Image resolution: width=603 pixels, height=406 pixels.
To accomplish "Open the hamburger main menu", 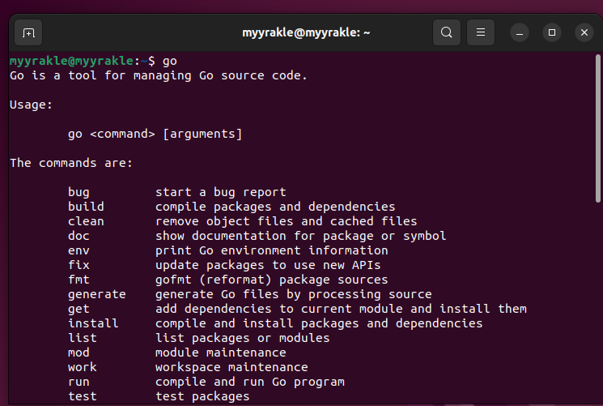I will pos(481,33).
